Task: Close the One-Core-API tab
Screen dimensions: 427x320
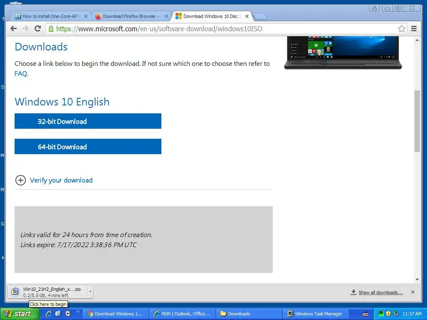Action: coord(86,16)
